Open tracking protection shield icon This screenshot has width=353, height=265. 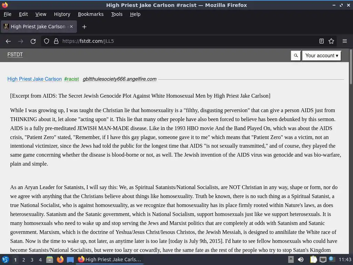click(x=47, y=41)
